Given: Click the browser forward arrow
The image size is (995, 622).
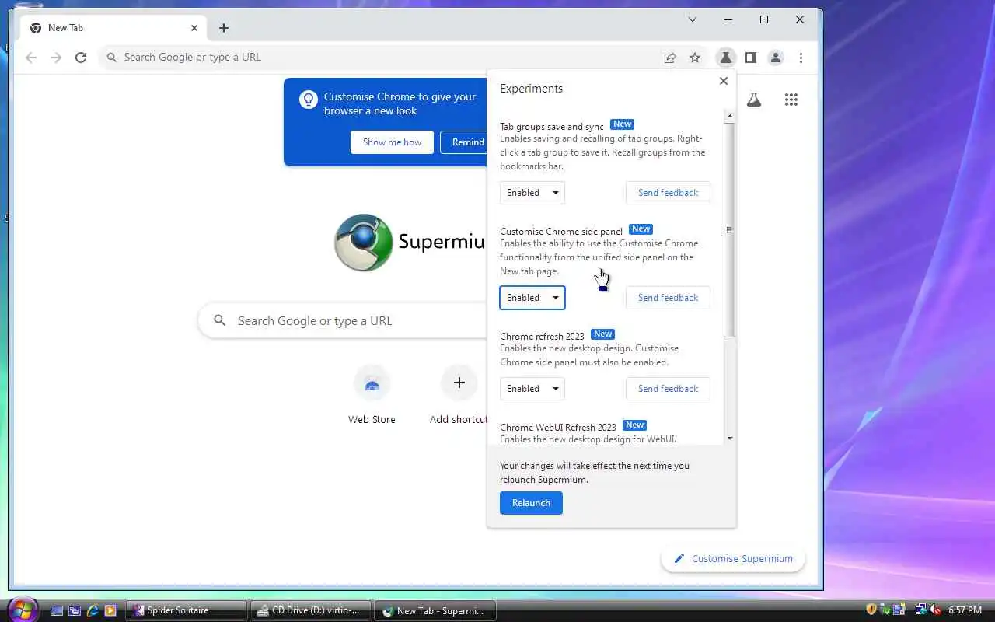Looking at the screenshot, I should (56, 58).
